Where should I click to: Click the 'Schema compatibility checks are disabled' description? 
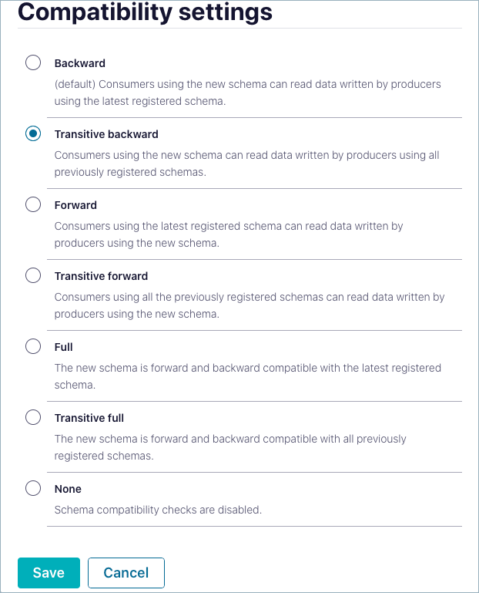(x=158, y=510)
